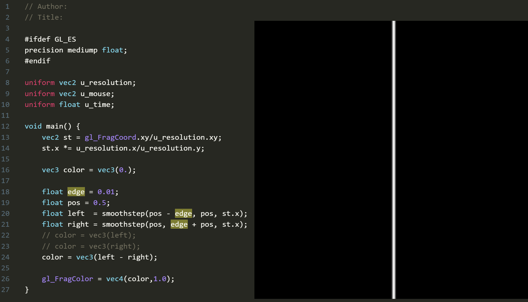Click the highlighted 'edge' on line 18
Viewport: 528px width, 302px height.
click(76, 192)
